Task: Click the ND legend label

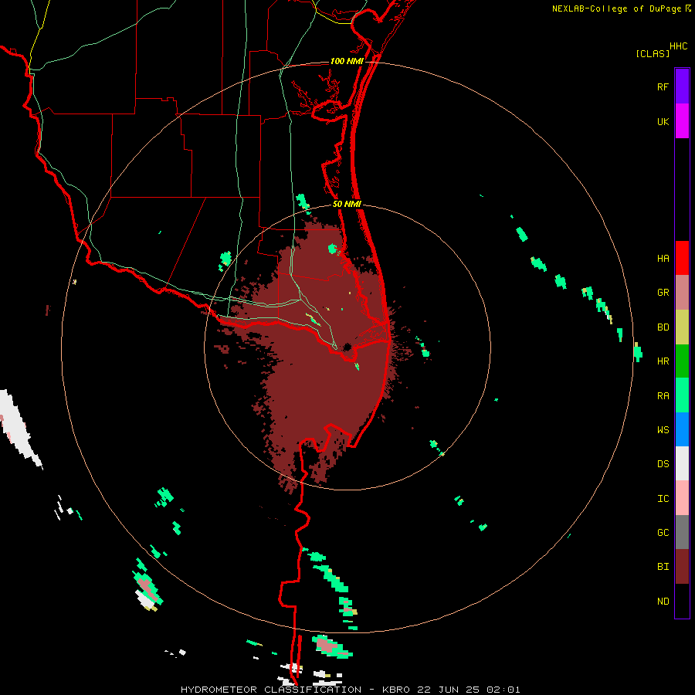Action: coord(663,602)
